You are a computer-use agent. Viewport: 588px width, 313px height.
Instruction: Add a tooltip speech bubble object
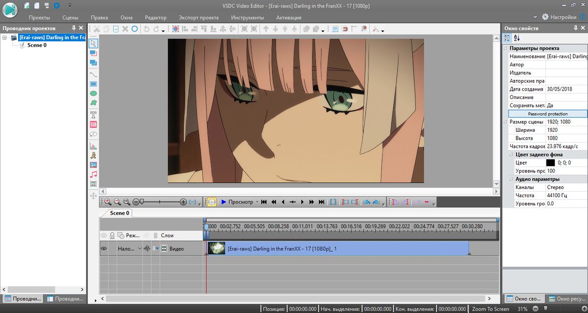[x=93, y=134]
